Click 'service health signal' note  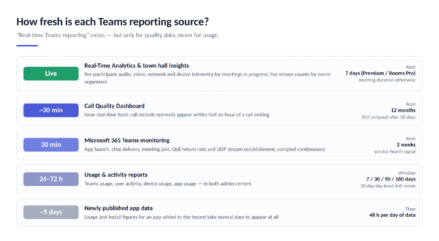tap(395, 151)
